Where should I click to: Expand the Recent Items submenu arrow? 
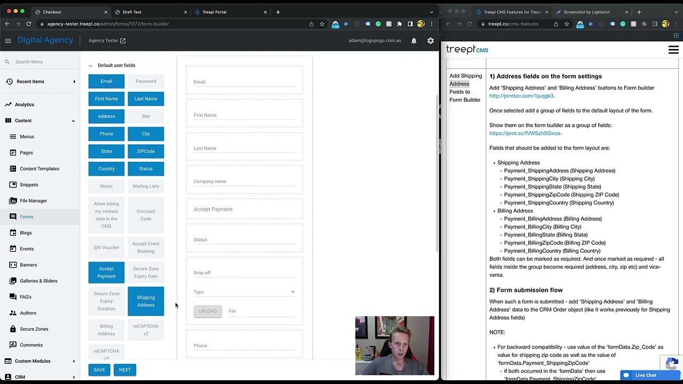[74, 82]
